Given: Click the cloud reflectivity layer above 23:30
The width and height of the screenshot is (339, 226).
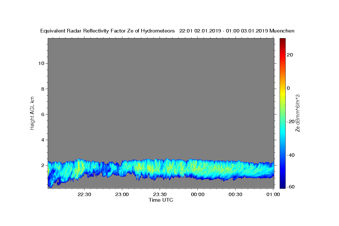Looking at the screenshot, I should click(x=160, y=169).
